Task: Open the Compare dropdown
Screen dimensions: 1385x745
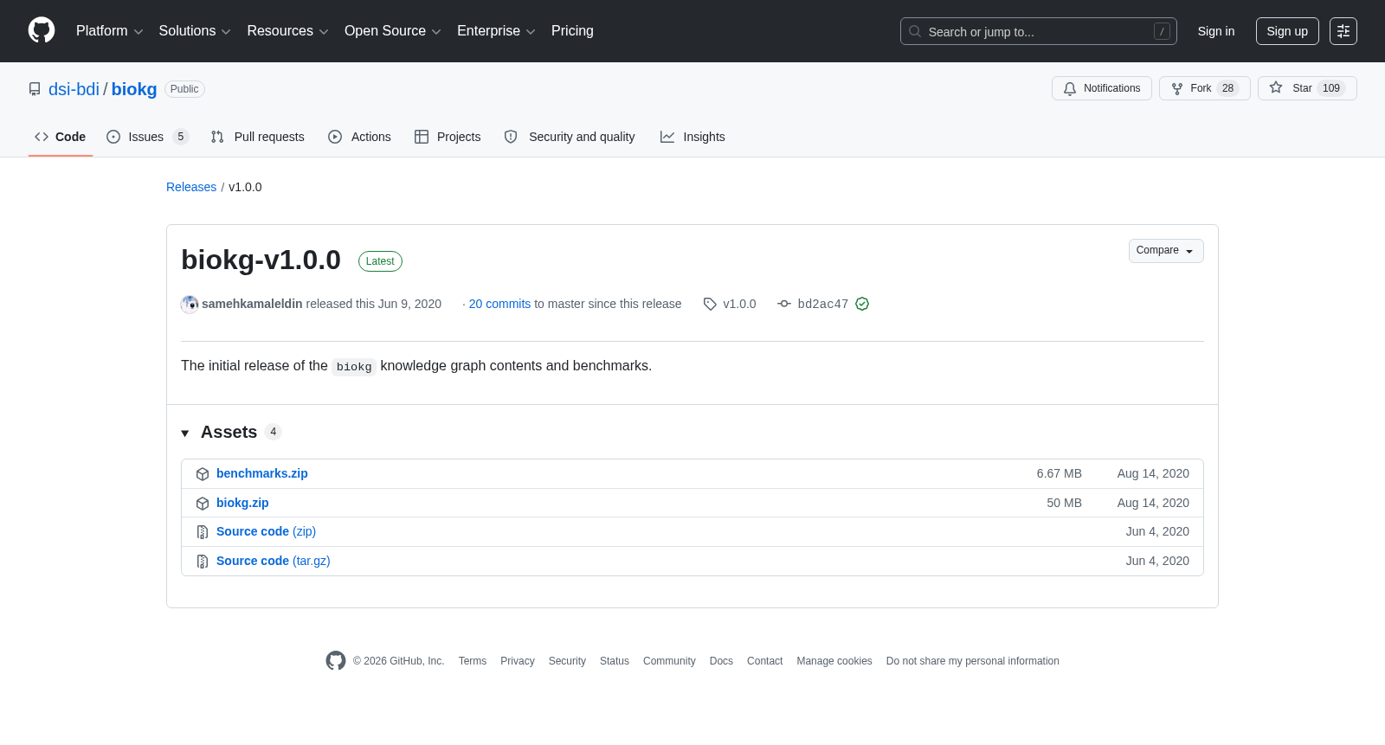Action: 1166,251
